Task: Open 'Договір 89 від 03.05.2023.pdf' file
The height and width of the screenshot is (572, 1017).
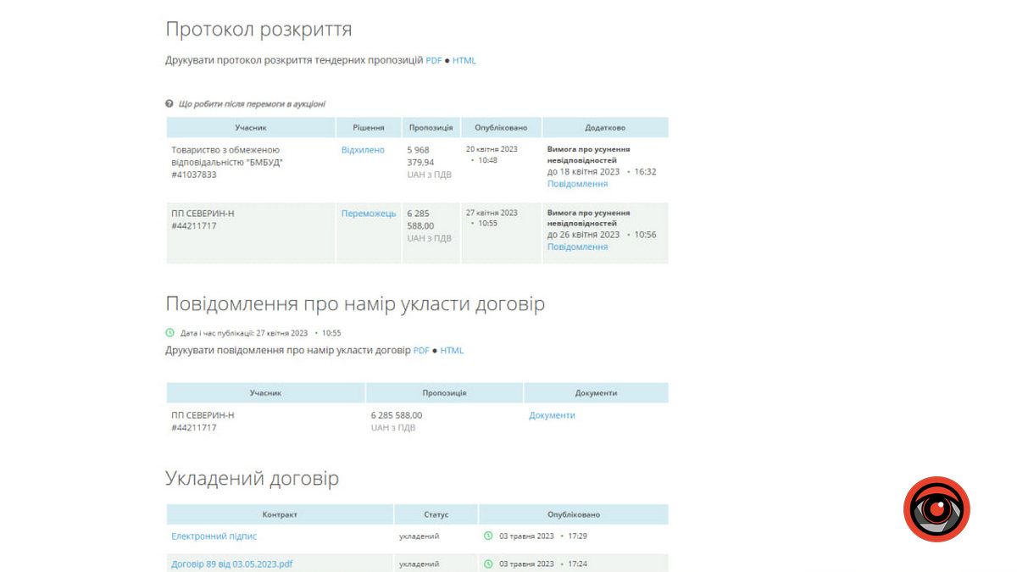Action: click(x=231, y=564)
